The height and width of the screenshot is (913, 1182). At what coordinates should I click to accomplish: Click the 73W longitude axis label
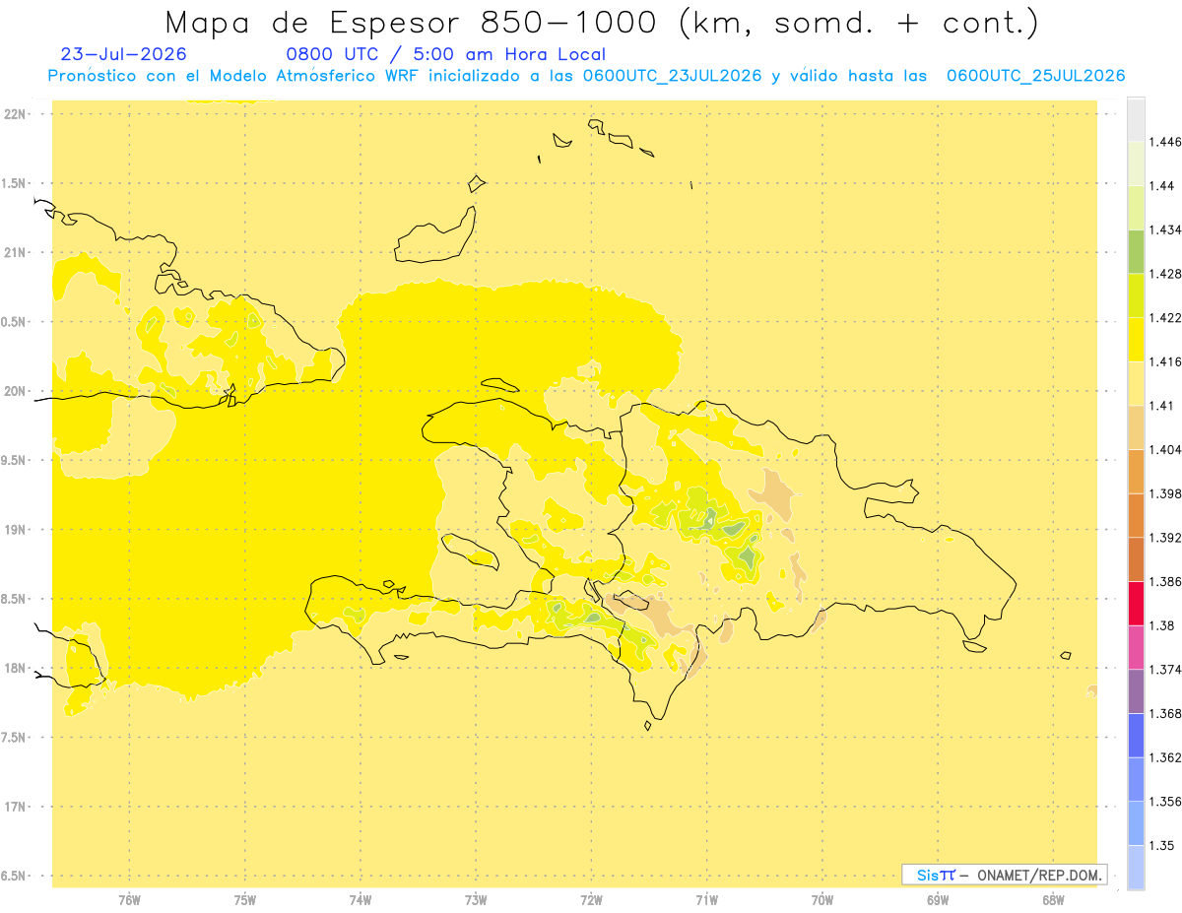(476, 900)
